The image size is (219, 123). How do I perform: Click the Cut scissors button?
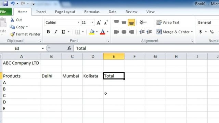click(x=16, y=20)
